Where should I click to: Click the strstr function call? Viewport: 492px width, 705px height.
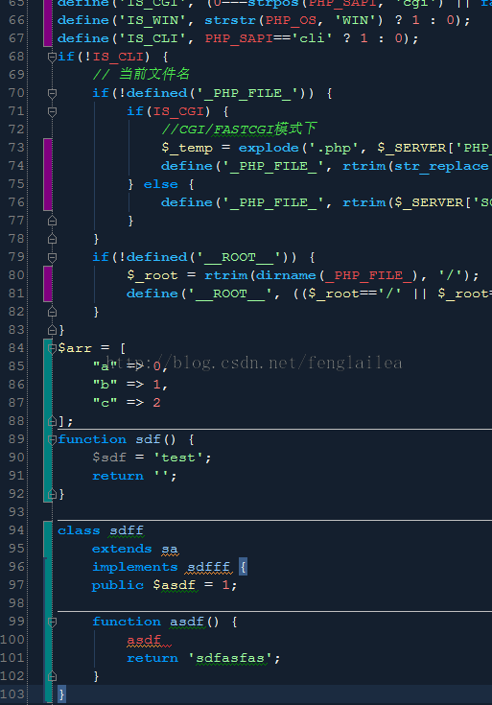point(230,20)
